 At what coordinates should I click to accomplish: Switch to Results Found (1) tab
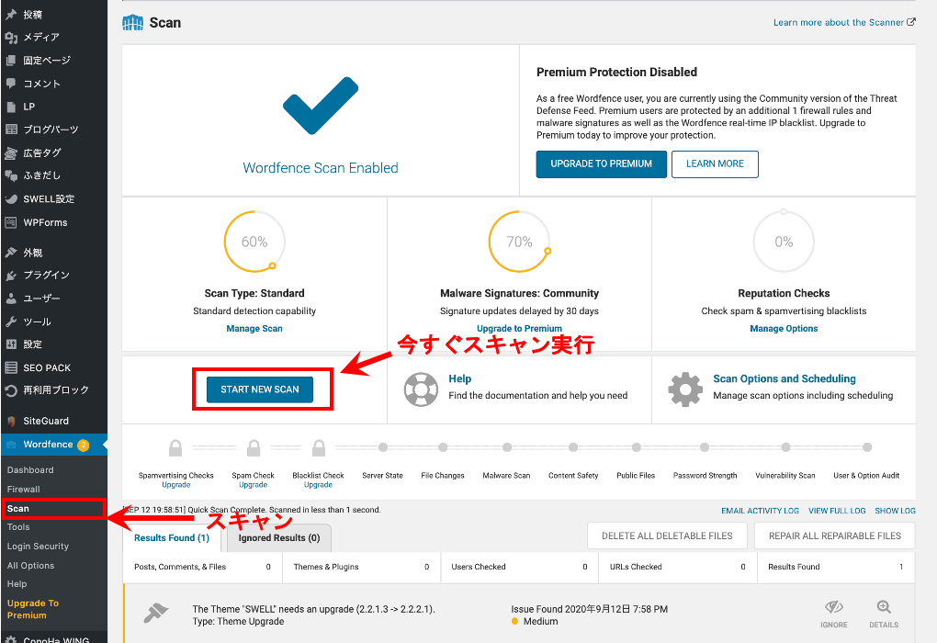tap(172, 538)
